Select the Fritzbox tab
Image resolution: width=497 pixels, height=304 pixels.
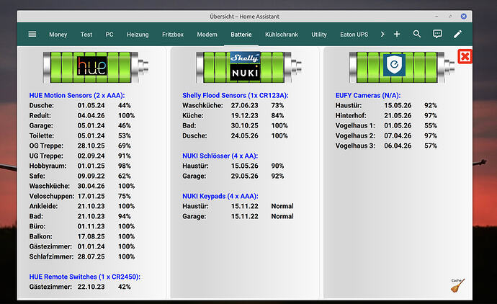click(x=173, y=35)
